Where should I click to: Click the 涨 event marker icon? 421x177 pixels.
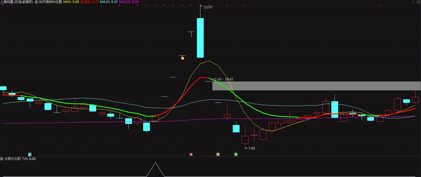(x=191, y=155)
